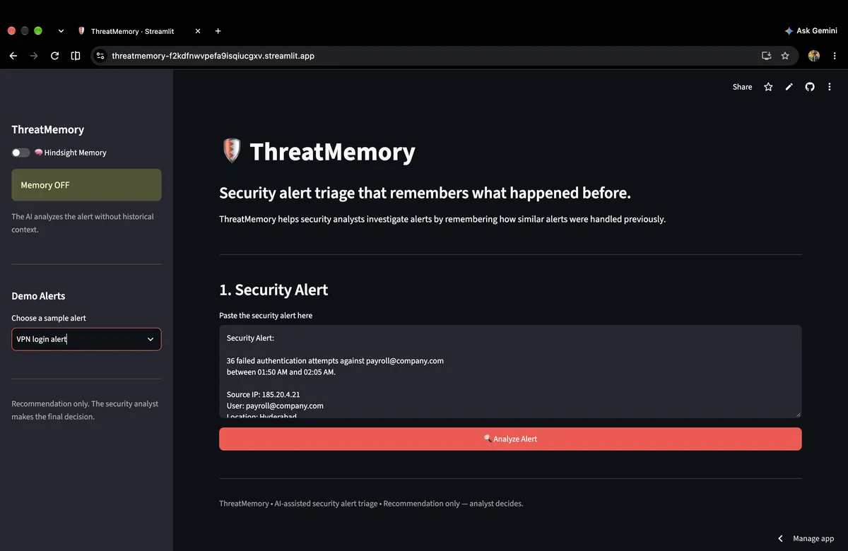Viewport: 848px width, 551px height.
Task: Open the tab search dropdown arrow
Action: coord(61,31)
